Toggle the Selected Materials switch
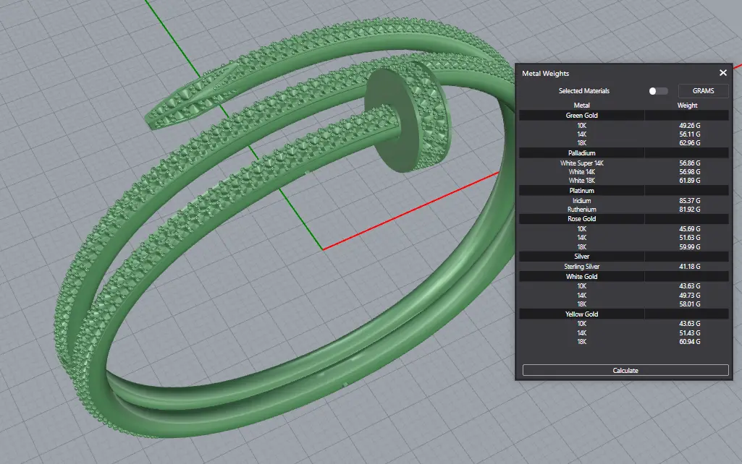This screenshot has width=742, height=464. point(657,91)
